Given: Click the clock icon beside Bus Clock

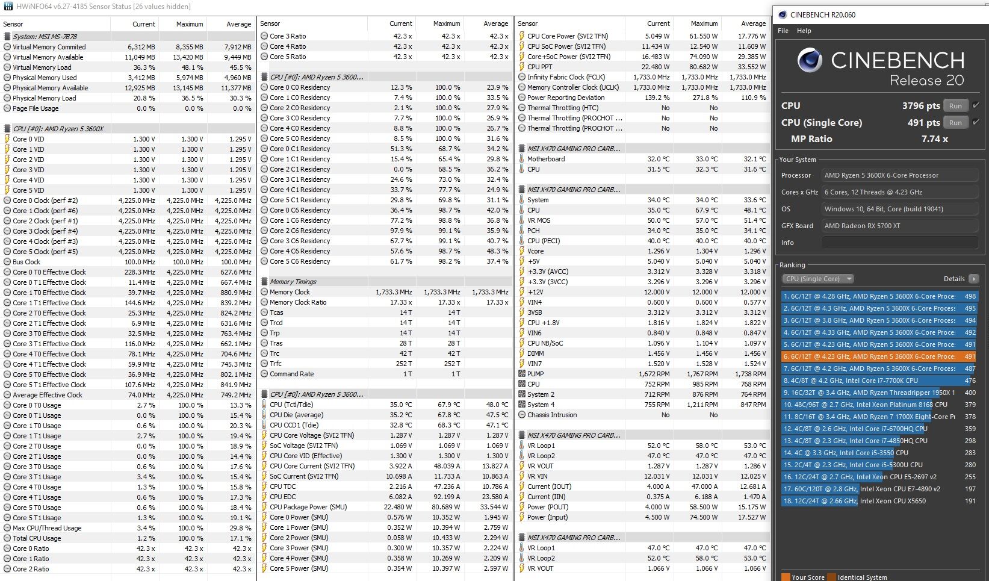Looking at the screenshot, I should pos(7,262).
